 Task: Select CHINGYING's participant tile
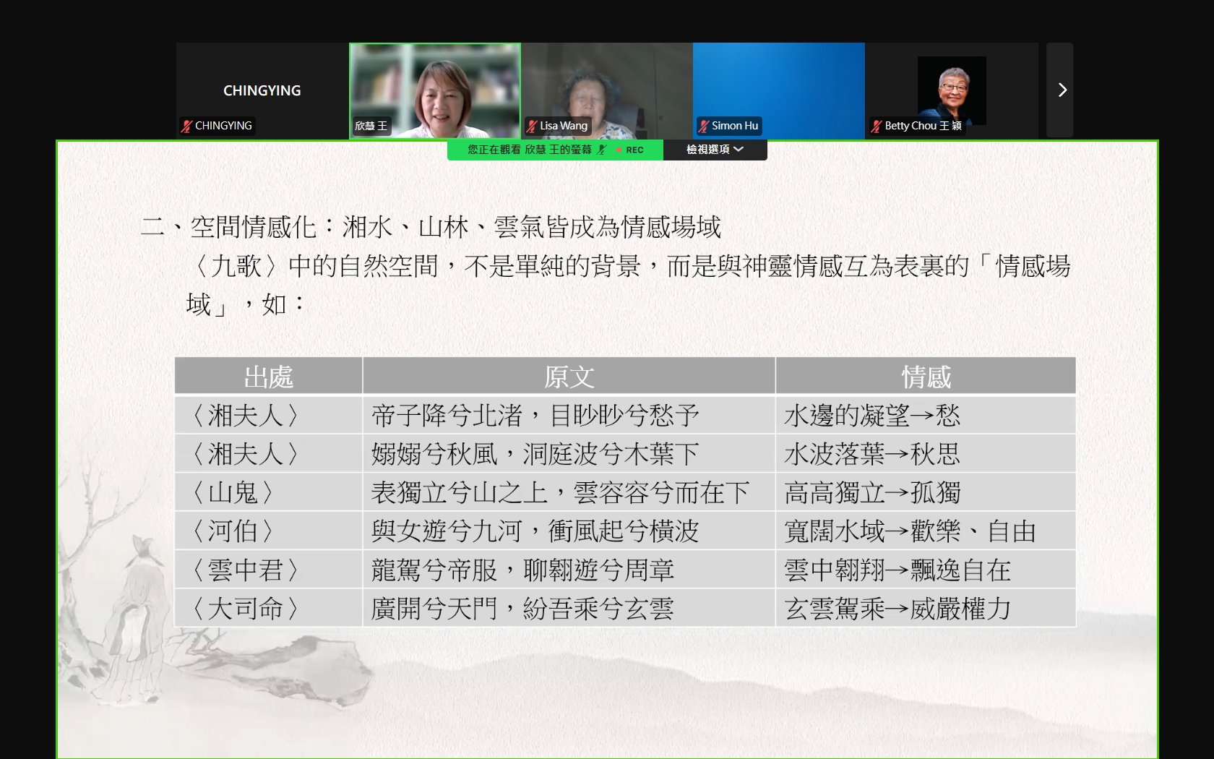(x=262, y=90)
